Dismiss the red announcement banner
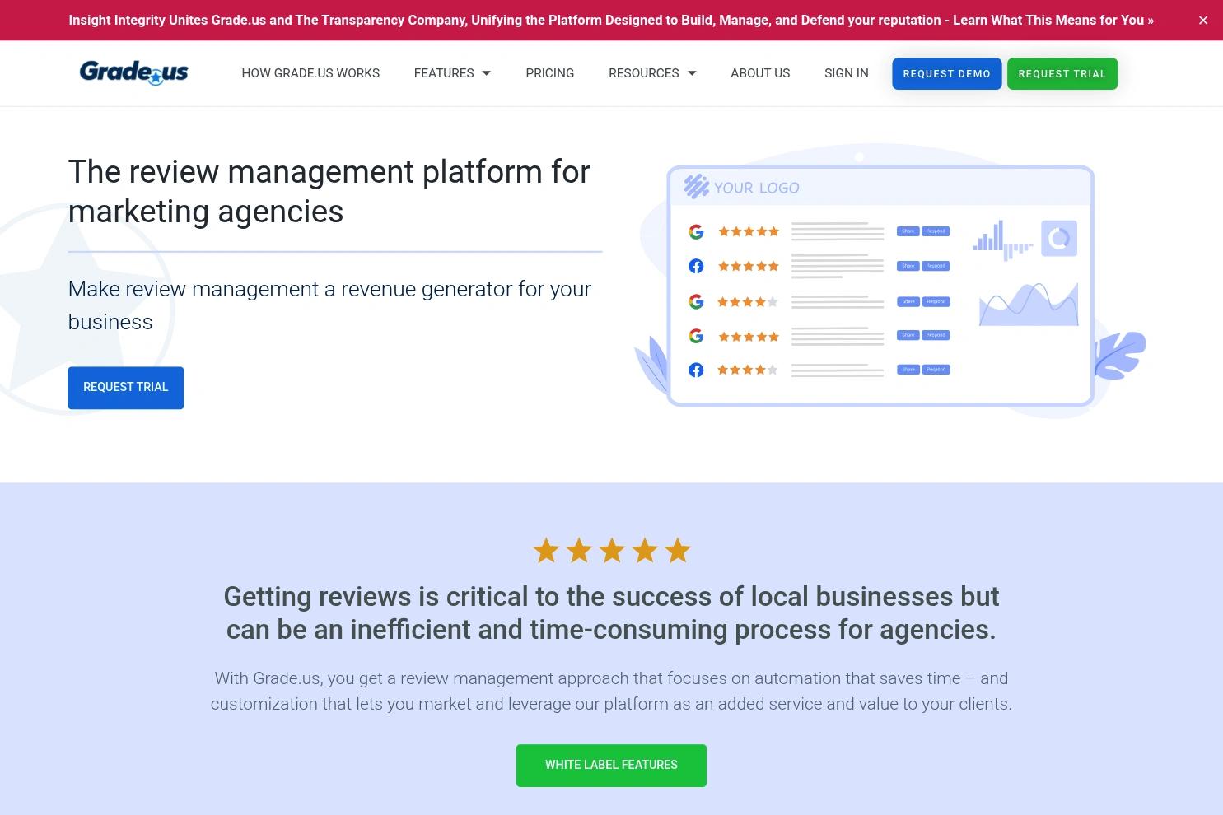Screen dimensions: 1223x815 [1203, 21]
